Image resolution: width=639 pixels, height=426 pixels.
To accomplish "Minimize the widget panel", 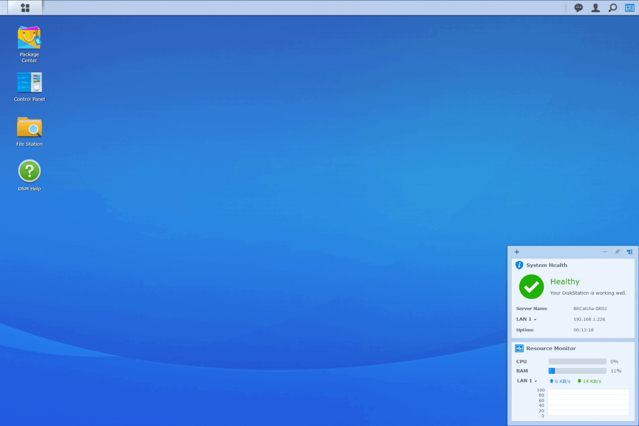I will (x=605, y=252).
